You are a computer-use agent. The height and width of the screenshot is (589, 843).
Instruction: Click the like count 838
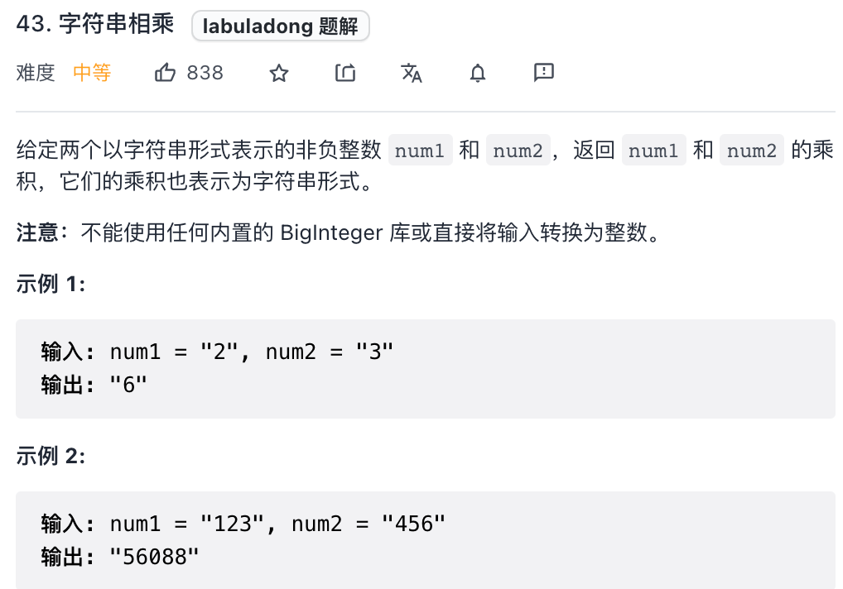pos(205,73)
